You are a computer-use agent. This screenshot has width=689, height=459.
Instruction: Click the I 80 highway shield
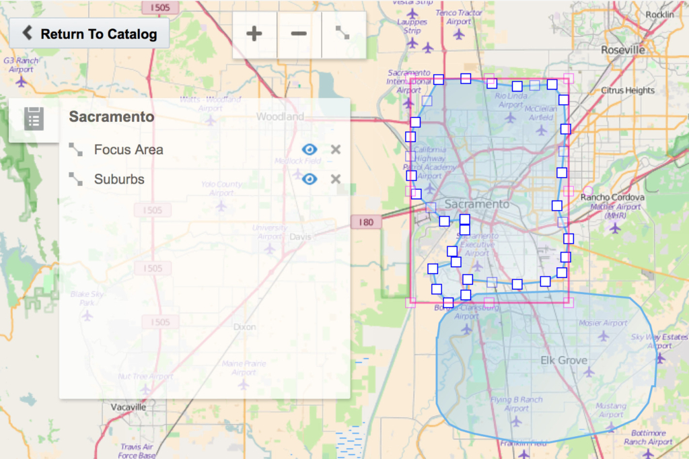366,222
